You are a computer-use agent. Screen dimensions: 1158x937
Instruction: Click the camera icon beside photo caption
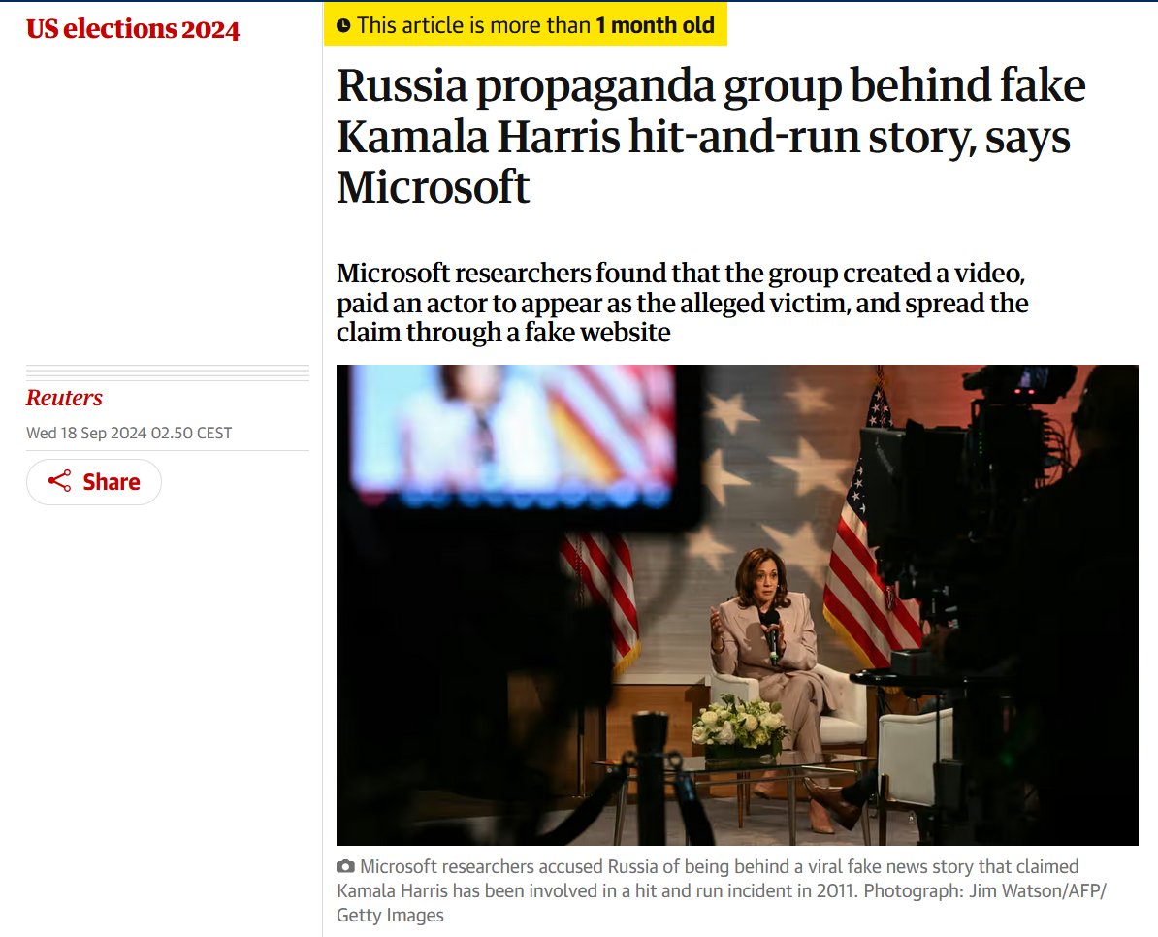pos(345,867)
